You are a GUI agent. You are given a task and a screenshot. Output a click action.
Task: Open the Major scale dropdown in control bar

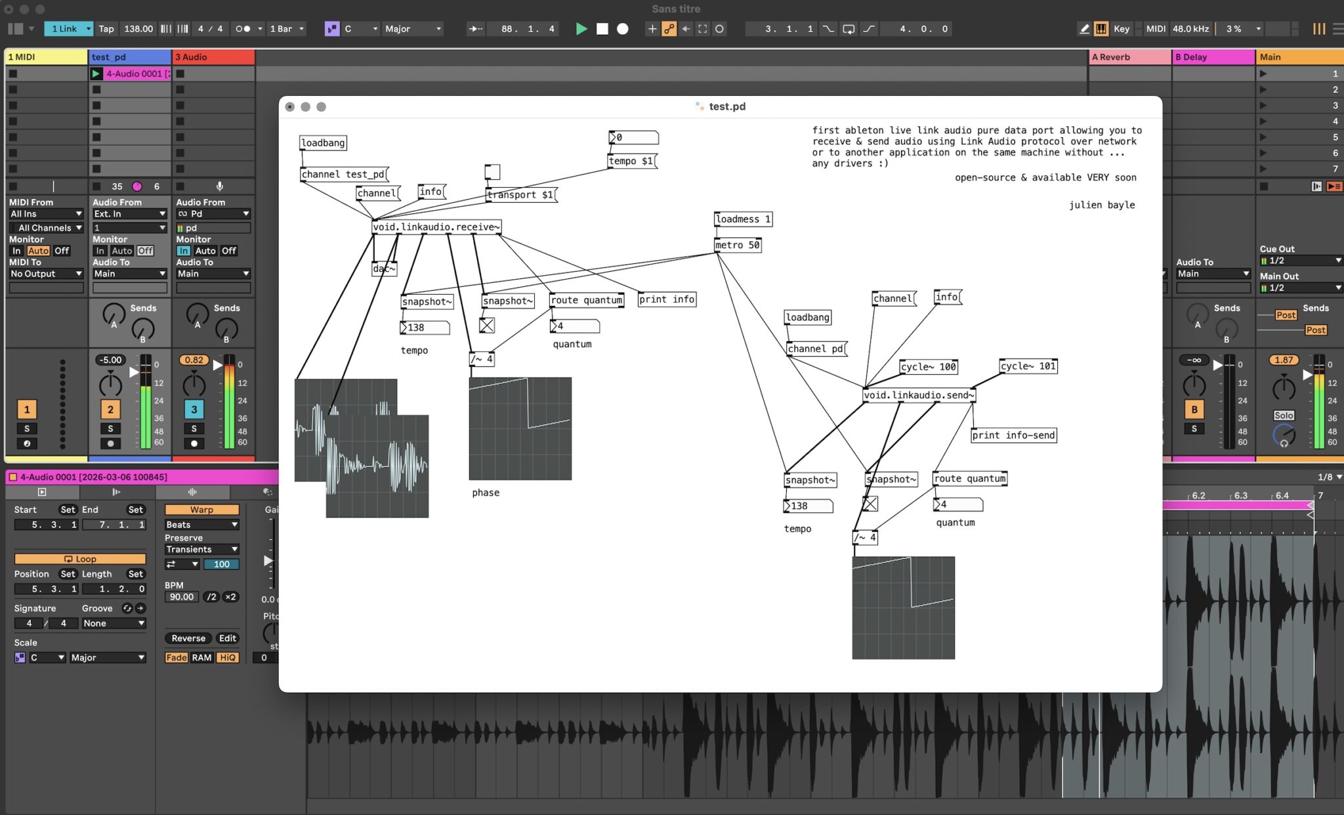click(x=413, y=29)
